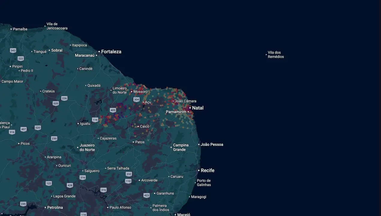The height and width of the screenshot is (216, 381).
Task: Click the highway 304 shield near Mossoró
Action: [136, 100]
